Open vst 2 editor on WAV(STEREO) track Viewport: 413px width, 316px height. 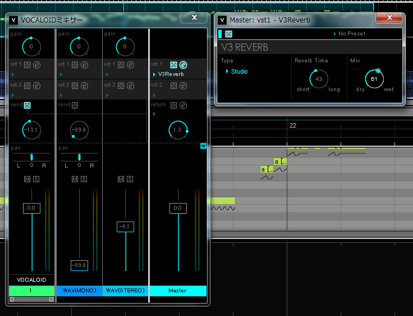pos(130,85)
